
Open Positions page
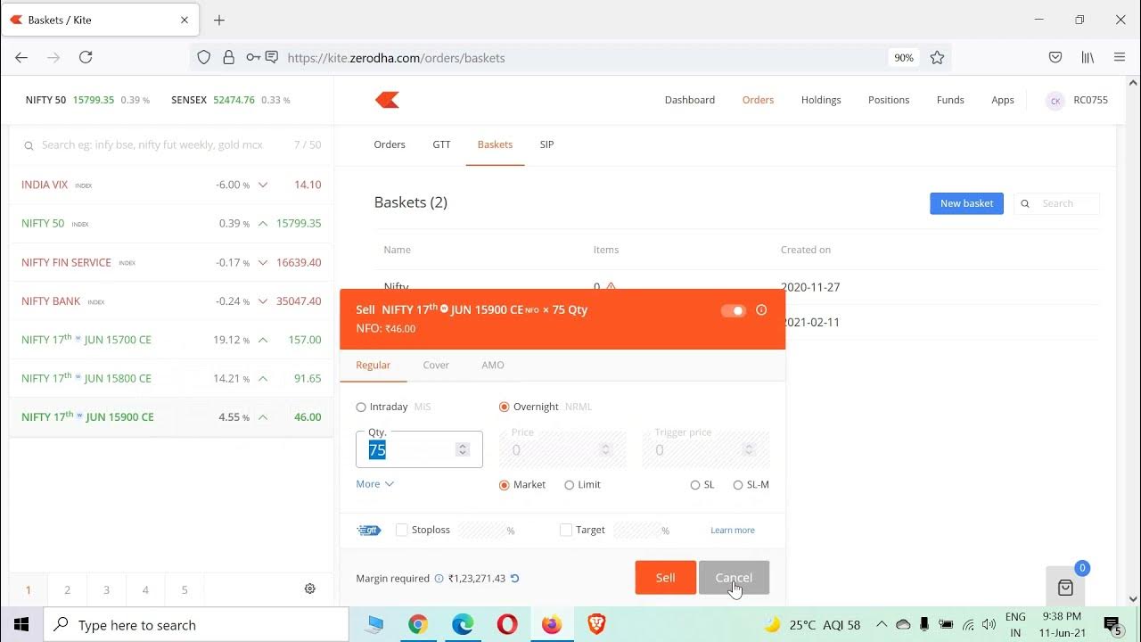pos(889,100)
